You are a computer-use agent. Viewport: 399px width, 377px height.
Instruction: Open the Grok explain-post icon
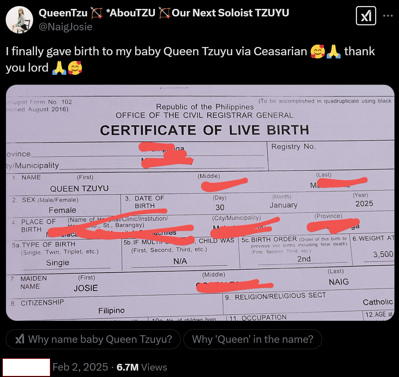pyautogui.click(x=366, y=16)
